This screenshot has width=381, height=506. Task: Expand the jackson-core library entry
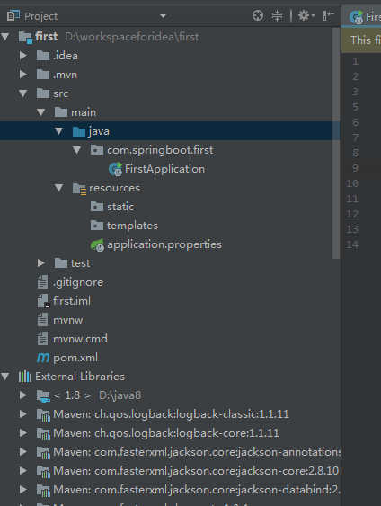(22, 471)
